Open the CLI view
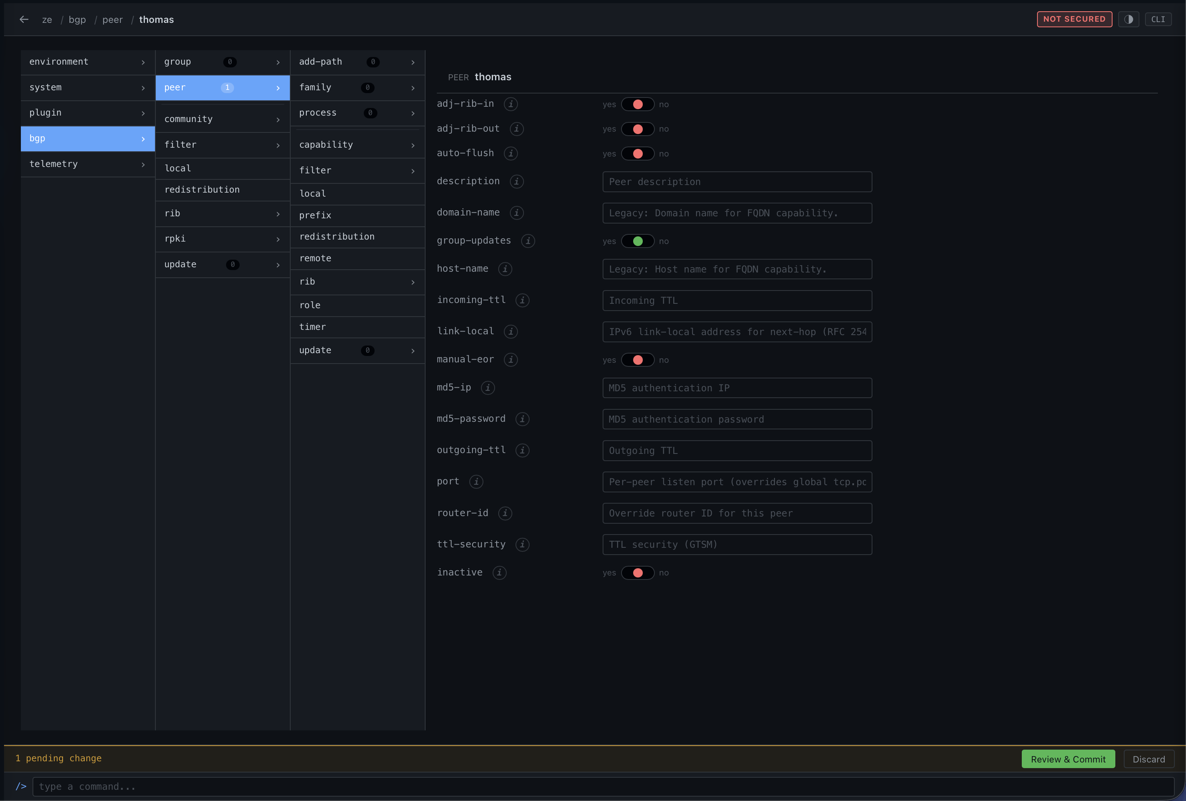The height and width of the screenshot is (801, 1186). (x=1158, y=19)
